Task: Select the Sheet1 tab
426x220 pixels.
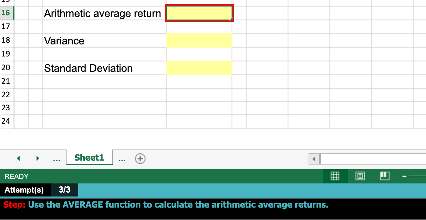Action: pyautogui.click(x=89, y=157)
